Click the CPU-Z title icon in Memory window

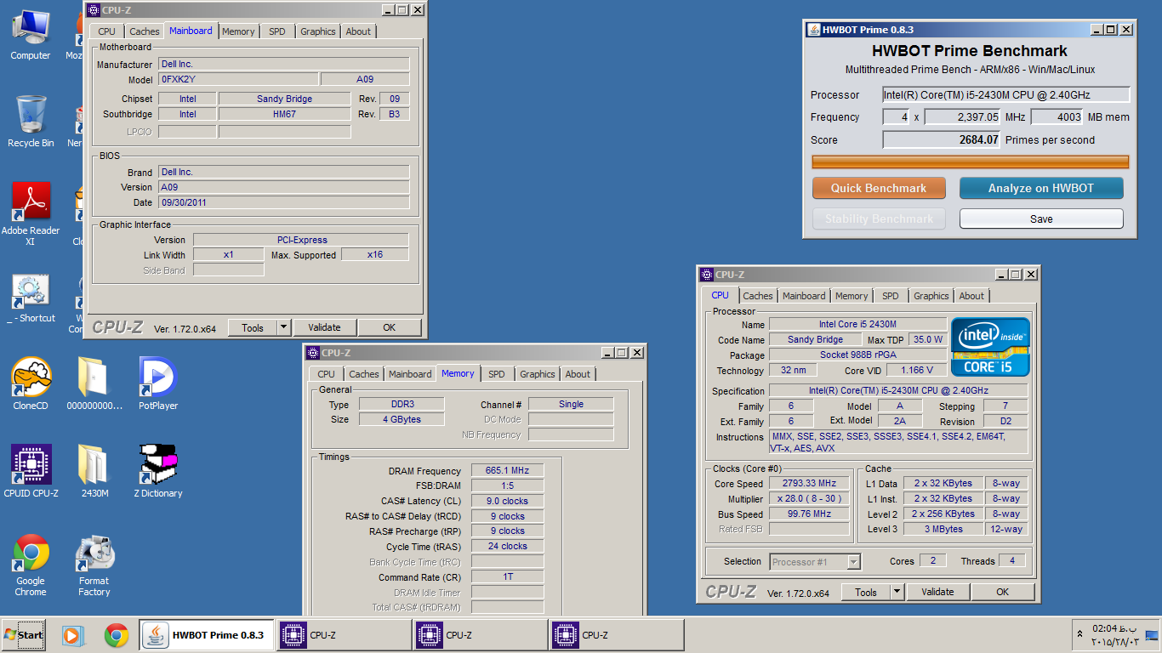point(313,353)
